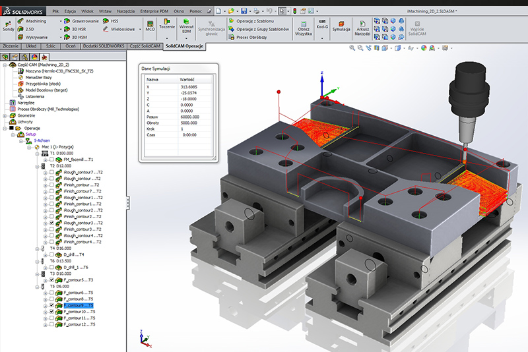The image size is (528, 352).
Task: Choose the Wykrywanie recognition icon
Action: tap(20, 38)
